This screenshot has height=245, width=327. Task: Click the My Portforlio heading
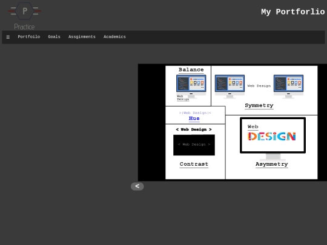293,12
